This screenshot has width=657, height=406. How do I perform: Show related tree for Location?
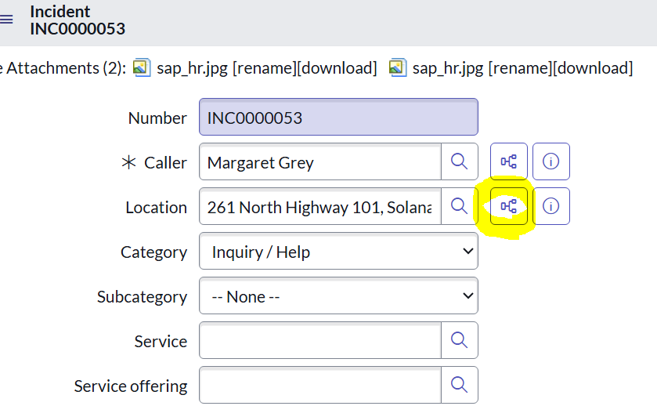(509, 206)
